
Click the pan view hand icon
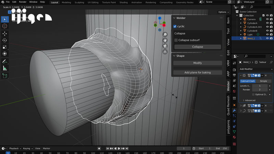click(165, 40)
